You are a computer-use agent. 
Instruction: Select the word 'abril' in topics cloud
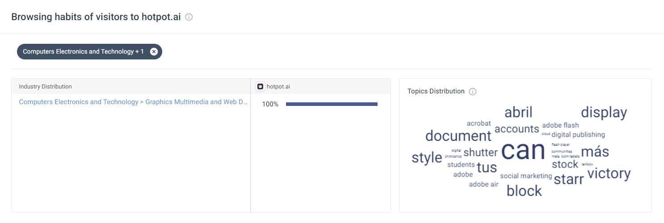(518, 112)
